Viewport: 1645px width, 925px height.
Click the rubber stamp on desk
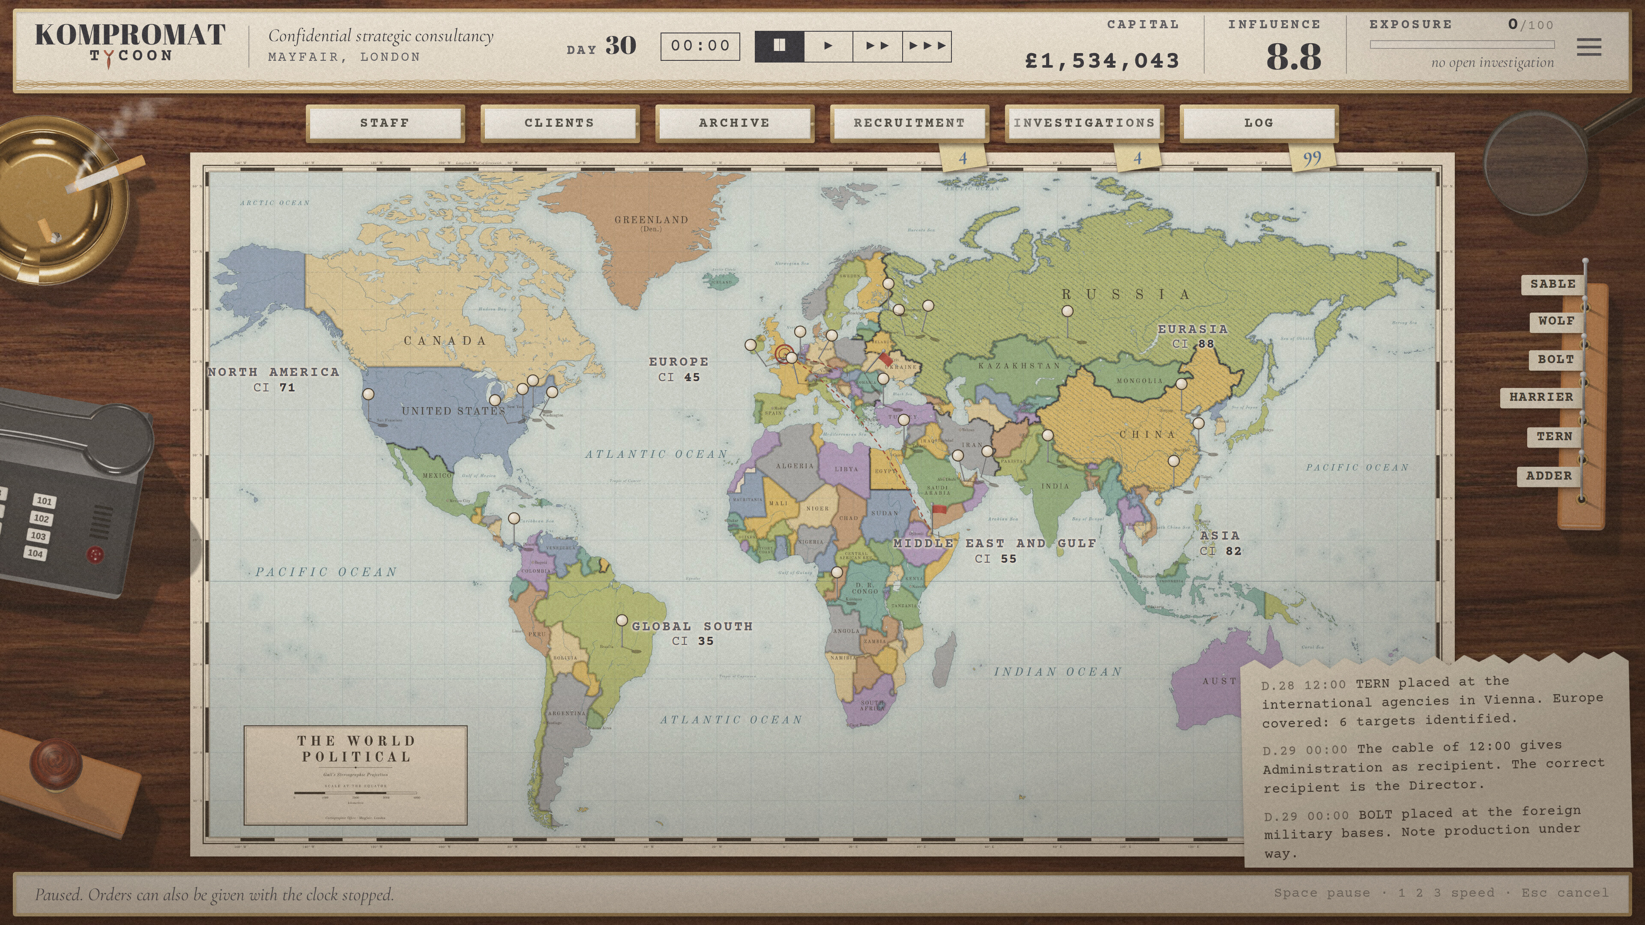coord(56,765)
